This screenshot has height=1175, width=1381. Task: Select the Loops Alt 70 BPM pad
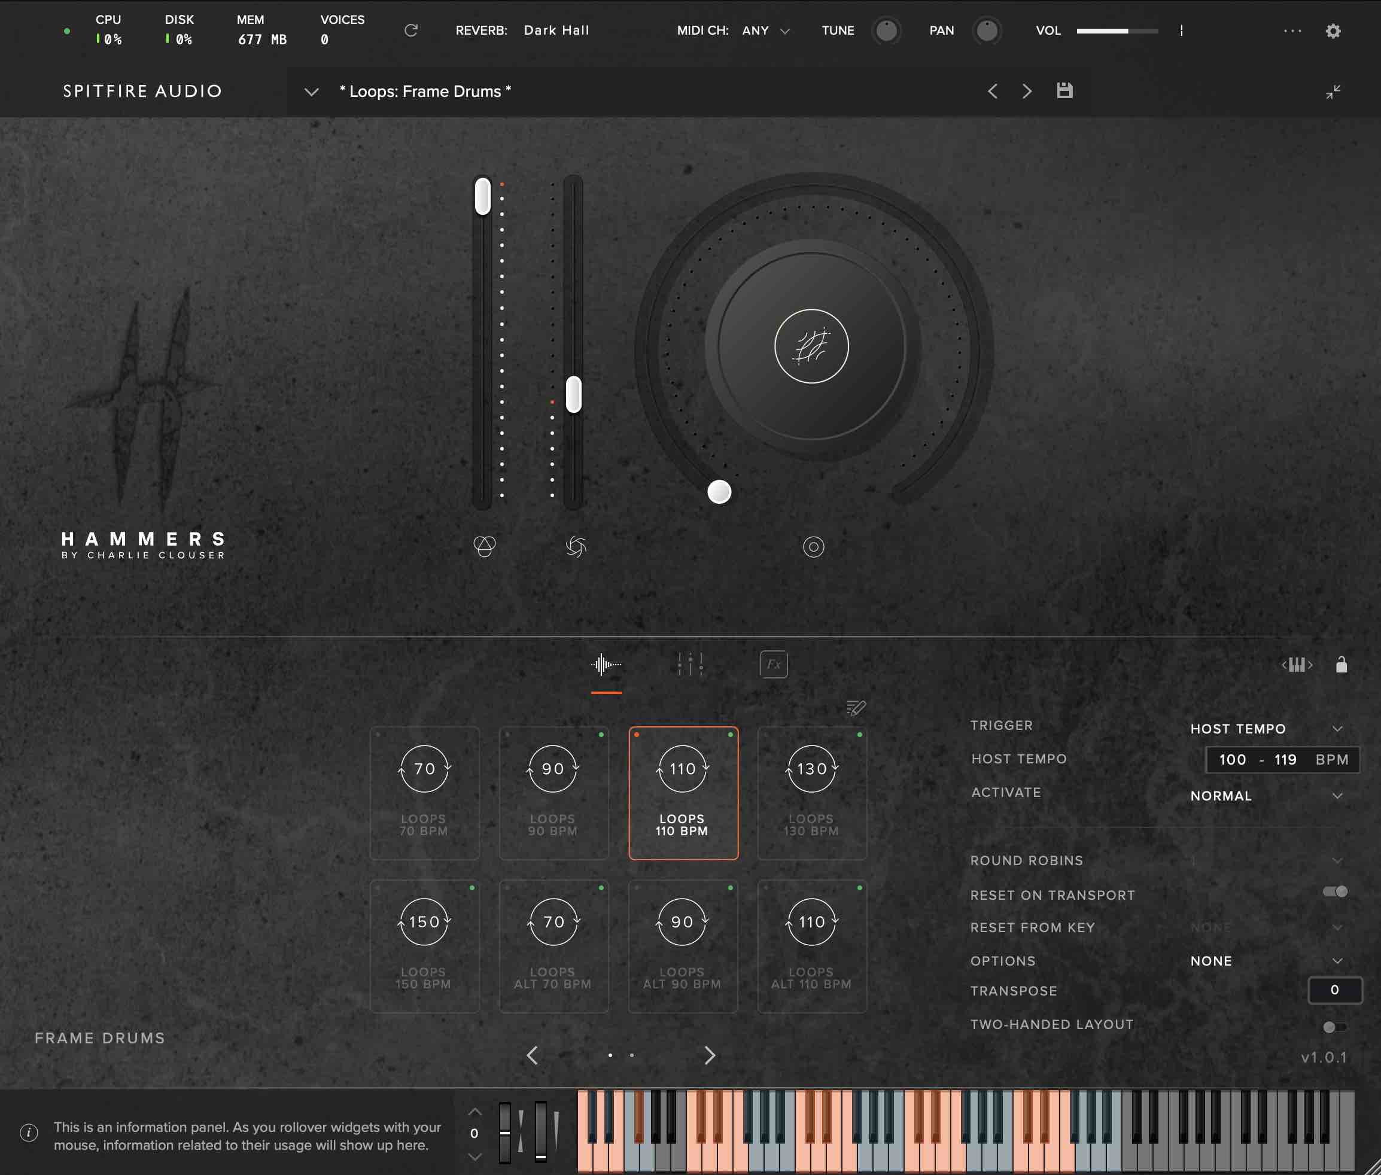pyautogui.click(x=553, y=946)
